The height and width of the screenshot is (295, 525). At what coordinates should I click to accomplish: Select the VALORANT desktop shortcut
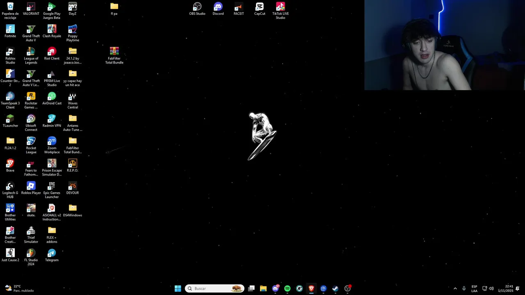(x=31, y=9)
